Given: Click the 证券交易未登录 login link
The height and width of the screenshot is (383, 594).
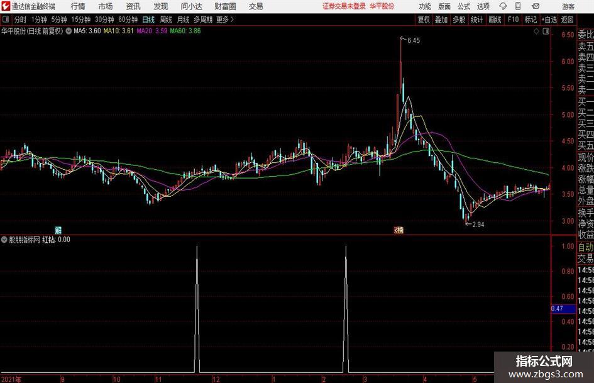Looking at the screenshot, I should tap(344, 6).
